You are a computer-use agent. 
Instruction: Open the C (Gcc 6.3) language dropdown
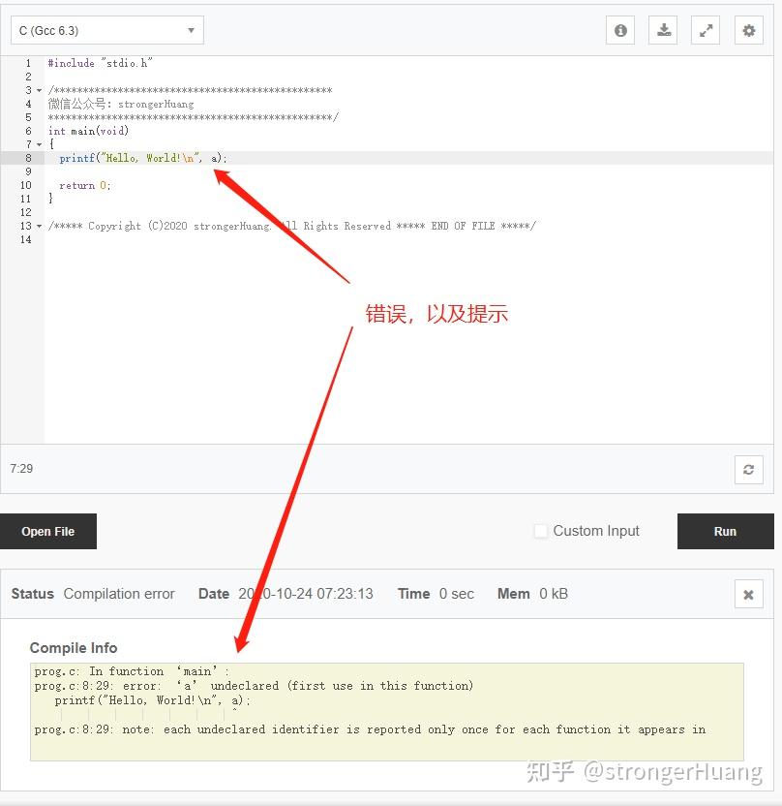point(107,30)
